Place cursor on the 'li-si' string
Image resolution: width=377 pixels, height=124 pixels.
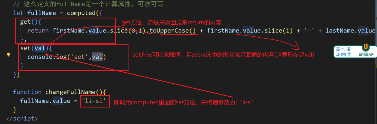[94, 101]
